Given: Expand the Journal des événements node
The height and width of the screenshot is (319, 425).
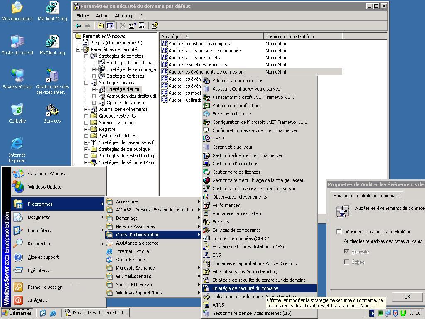Looking at the screenshot, I should tap(86, 109).
